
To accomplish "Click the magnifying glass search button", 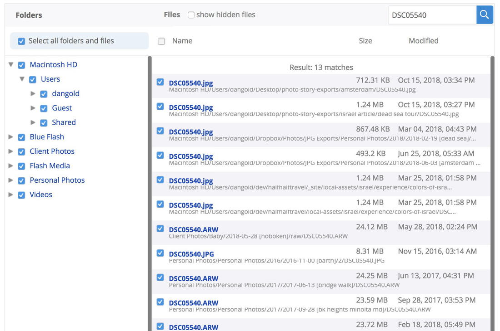I will pos(485,15).
